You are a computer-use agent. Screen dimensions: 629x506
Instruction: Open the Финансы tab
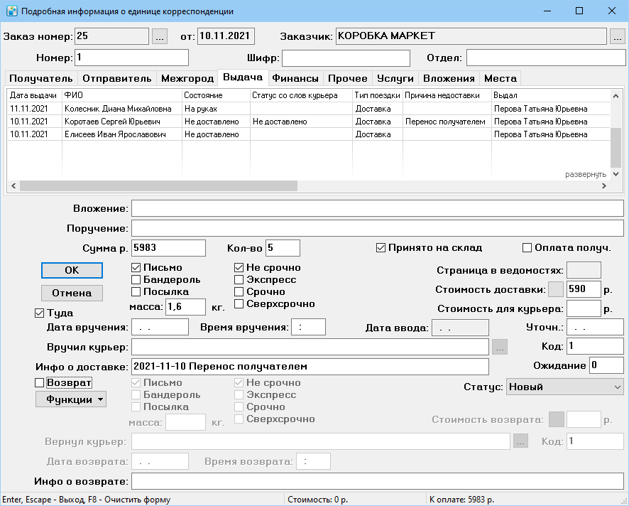pos(295,78)
